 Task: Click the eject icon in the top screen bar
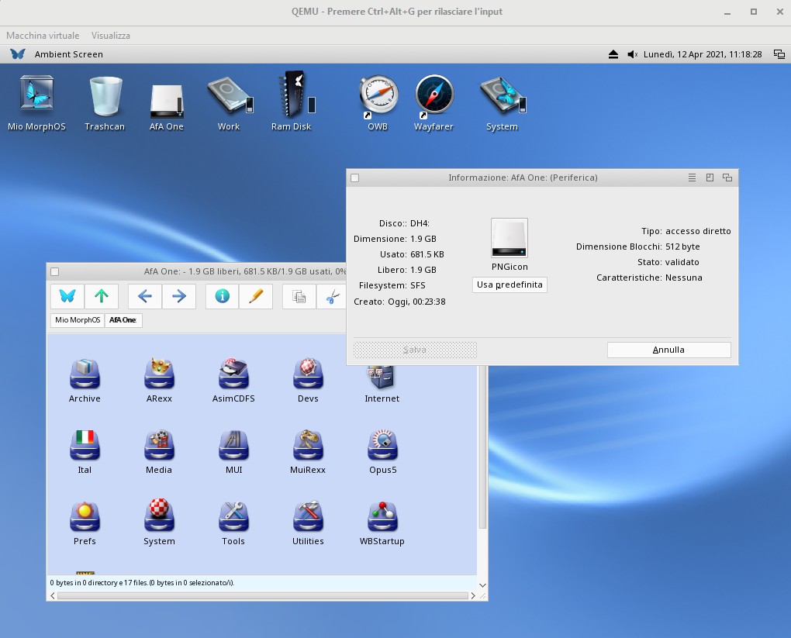pos(613,54)
